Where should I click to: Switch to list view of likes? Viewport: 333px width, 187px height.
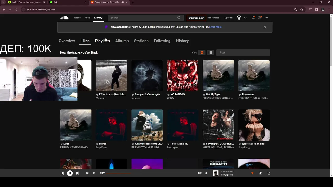pyautogui.click(x=210, y=52)
